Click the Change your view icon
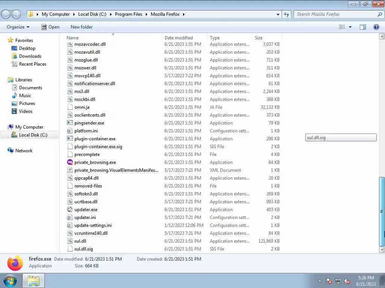The image size is (385, 288). coord(342,27)
